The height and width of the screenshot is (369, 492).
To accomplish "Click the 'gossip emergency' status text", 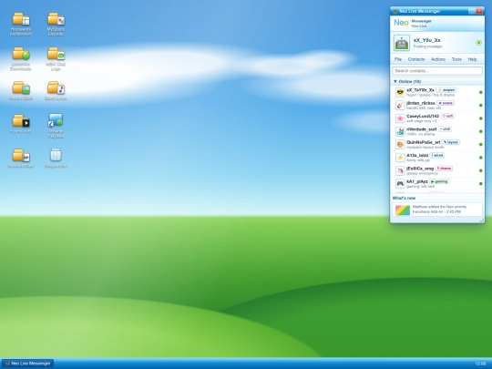I will pos(422,173).
